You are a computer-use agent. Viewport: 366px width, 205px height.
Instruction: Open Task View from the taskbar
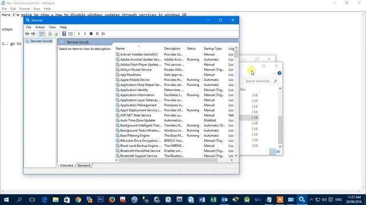coord(32,200)
